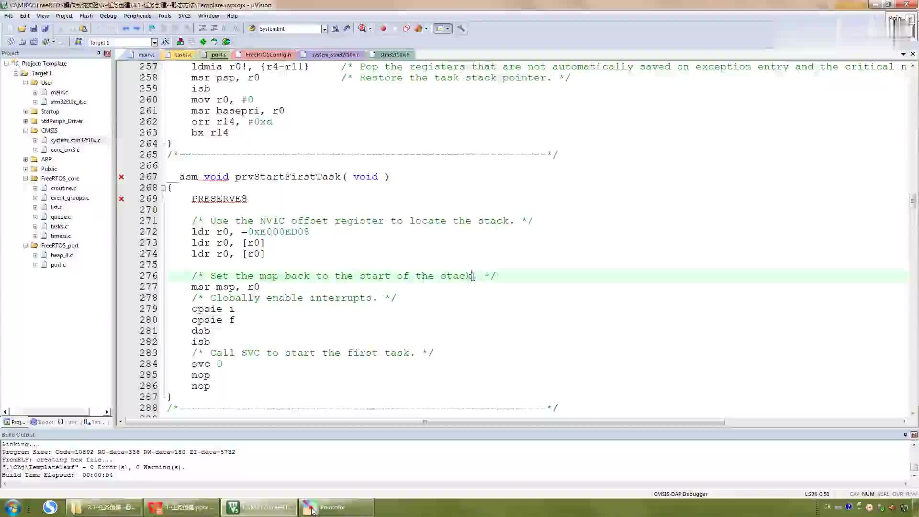Click the Save All toolbar icon

[x=45, y=29]
